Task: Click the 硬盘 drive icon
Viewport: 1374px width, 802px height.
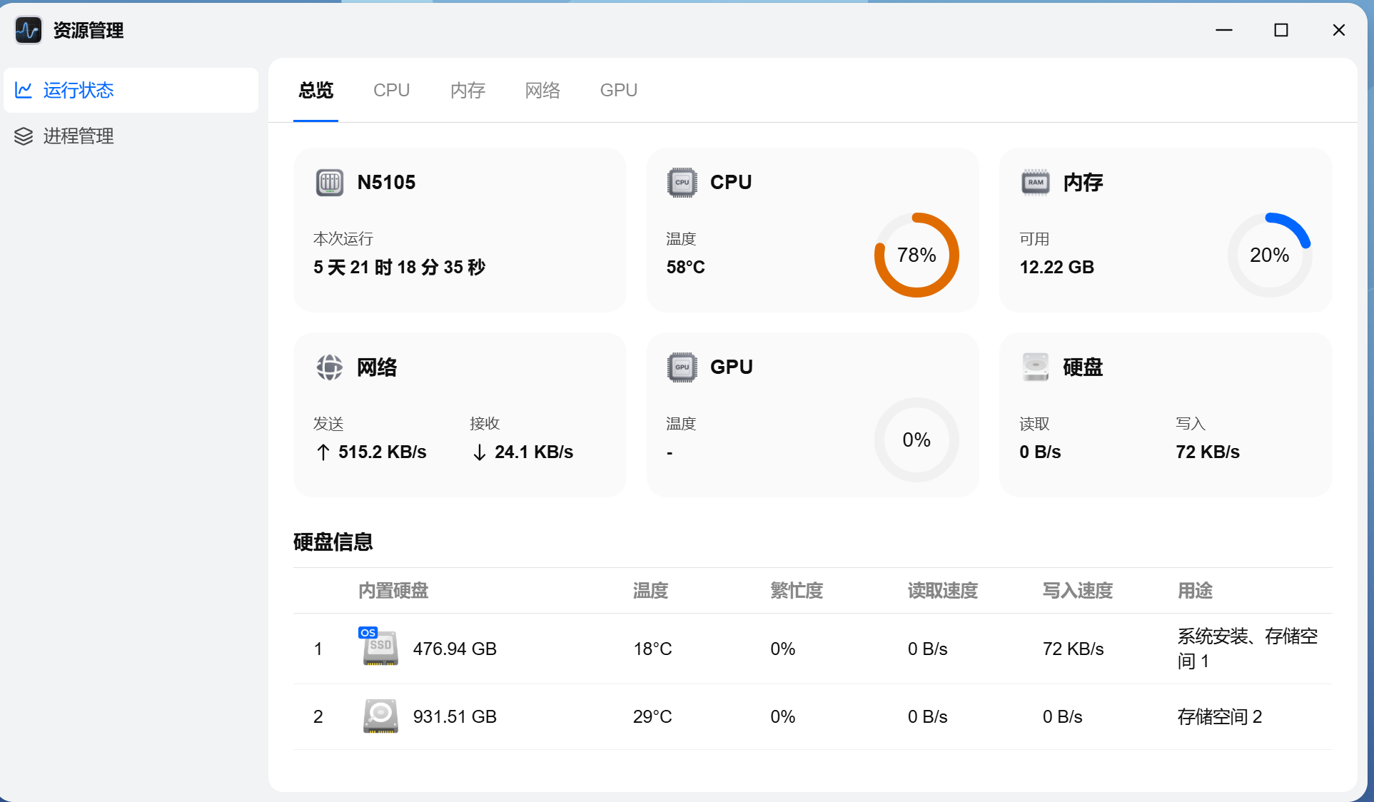Action: pyautogui.click(x=1035, y=367)
